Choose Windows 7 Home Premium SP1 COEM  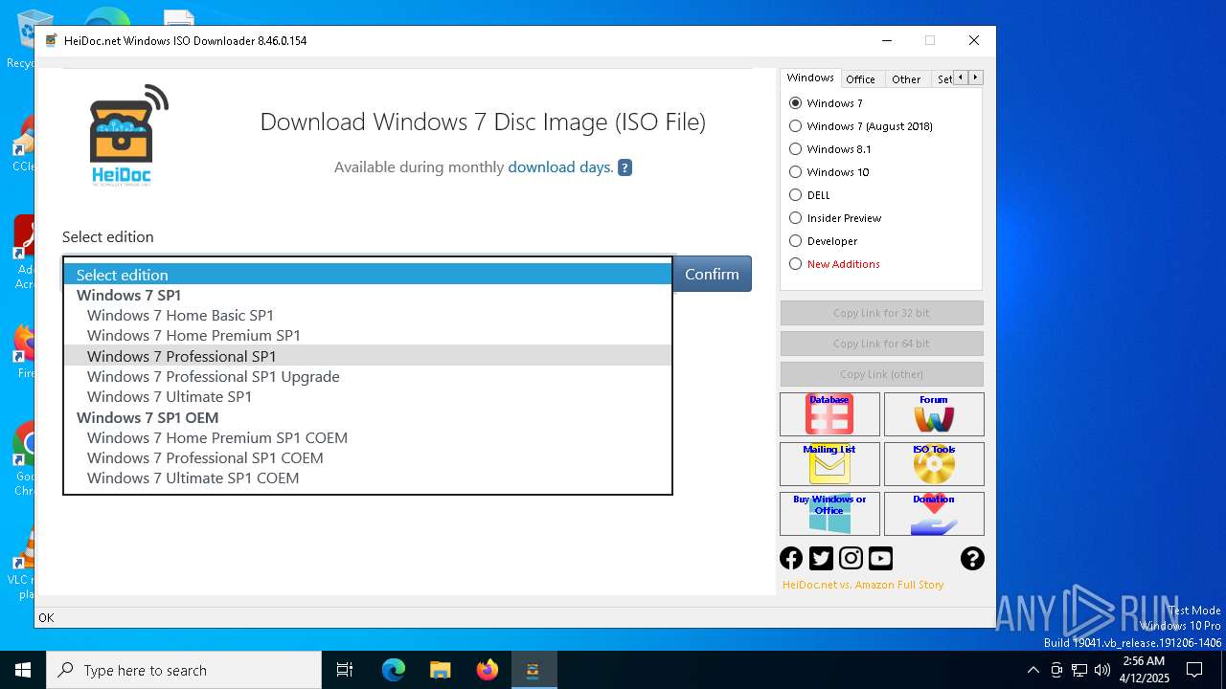coord(368,437)
